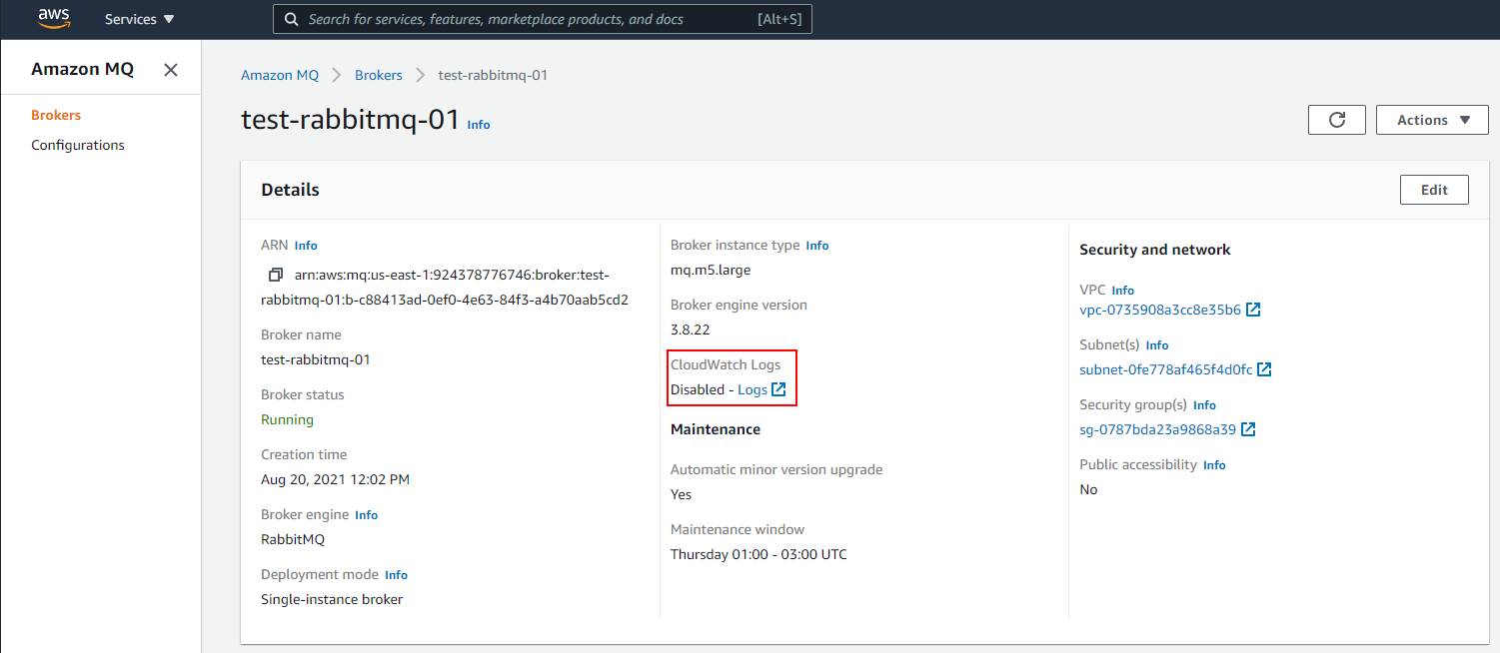The image size is (1500, 653).
Task: Open Security group(s) Info link
Action: coord(1204,405)
